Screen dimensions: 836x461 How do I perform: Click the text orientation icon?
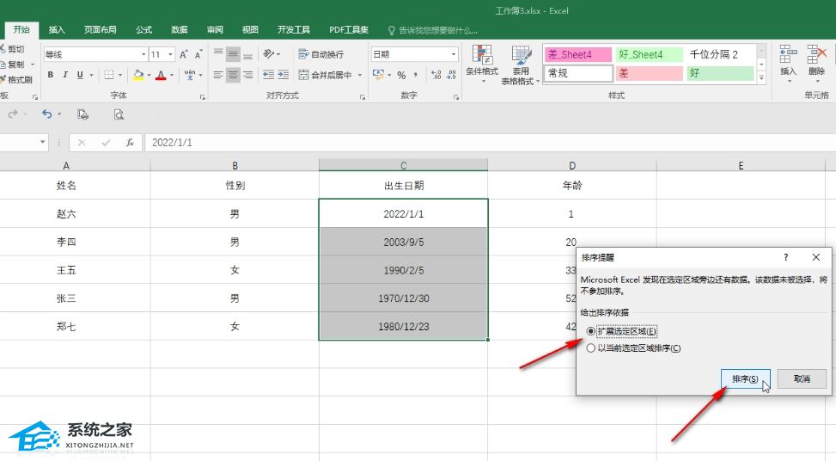[269, 54]
